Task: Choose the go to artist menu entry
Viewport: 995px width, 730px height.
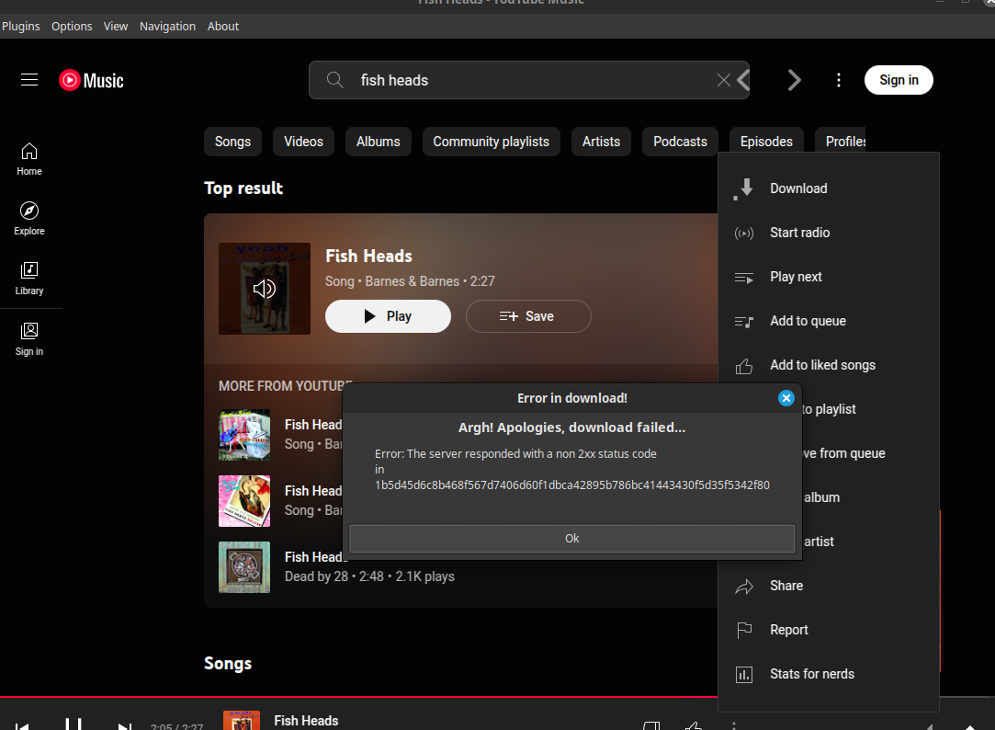Action: click(x=871, y=542)
